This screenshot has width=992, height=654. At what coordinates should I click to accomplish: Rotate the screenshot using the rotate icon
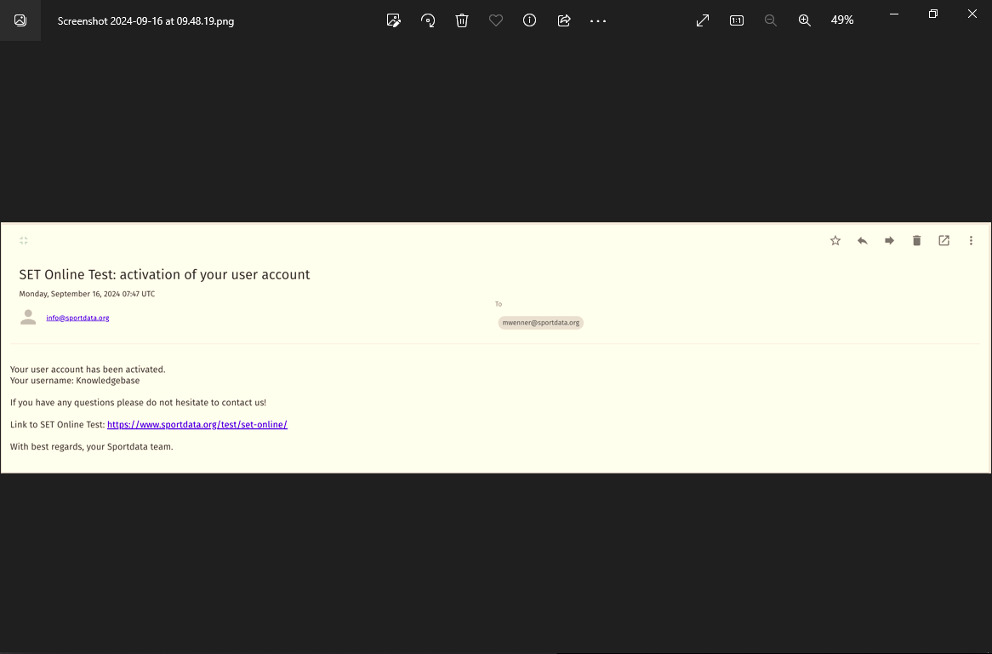pos(428,20)
